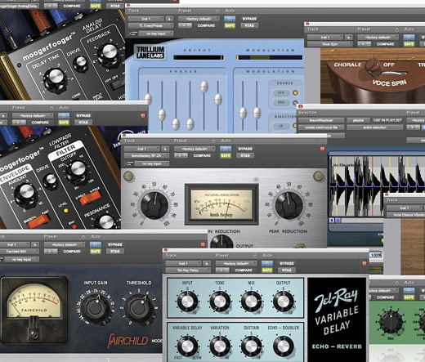Click preset previous/next buttons in Tel-Ray Delay window
425x362 pixels.
coord(222,270)
